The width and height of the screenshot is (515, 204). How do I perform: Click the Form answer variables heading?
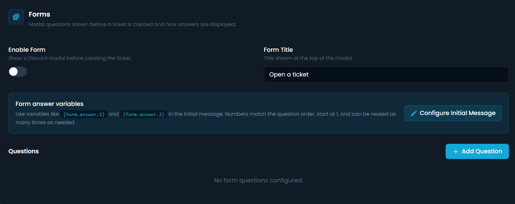tap(49, 104)
